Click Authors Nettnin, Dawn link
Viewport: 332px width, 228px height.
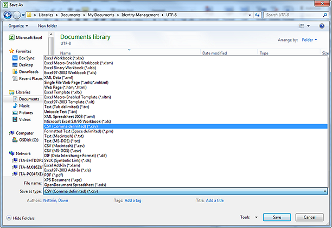[56, 200]
